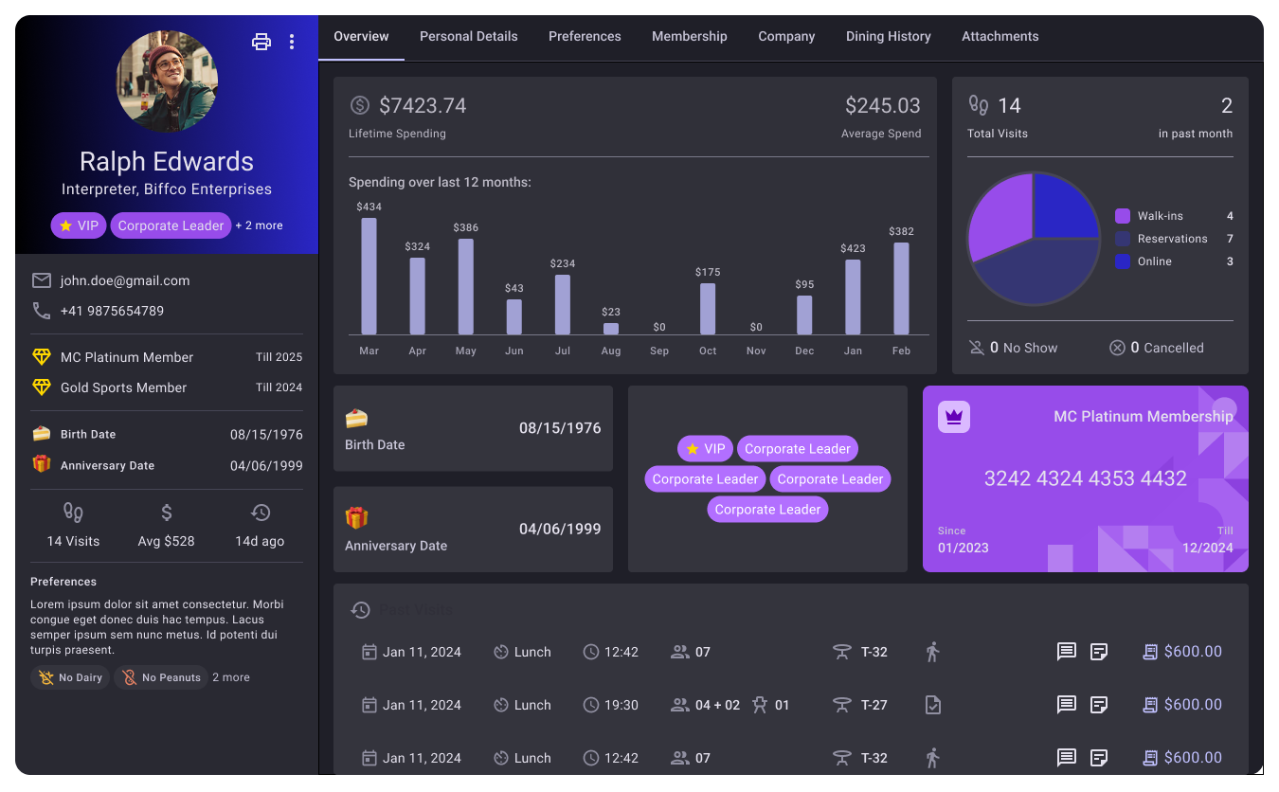Click the May $386 spending bar
Image resolution: width=1279 pixels, height=792 pixels.
click(x=465, y=286)
